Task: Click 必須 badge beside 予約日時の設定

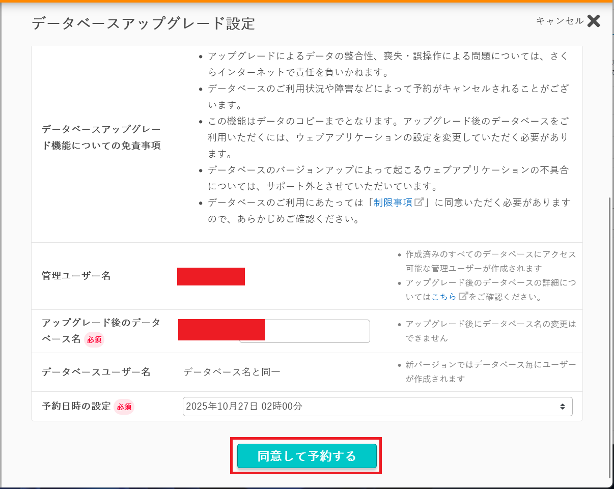Action: pyautogui.click(x=124, y=407)
